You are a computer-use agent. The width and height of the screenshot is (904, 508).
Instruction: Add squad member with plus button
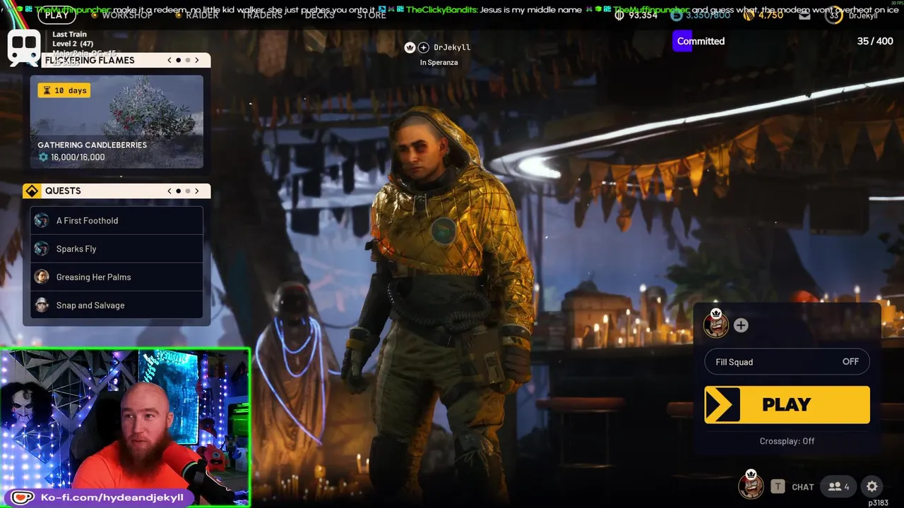point(741,325)
